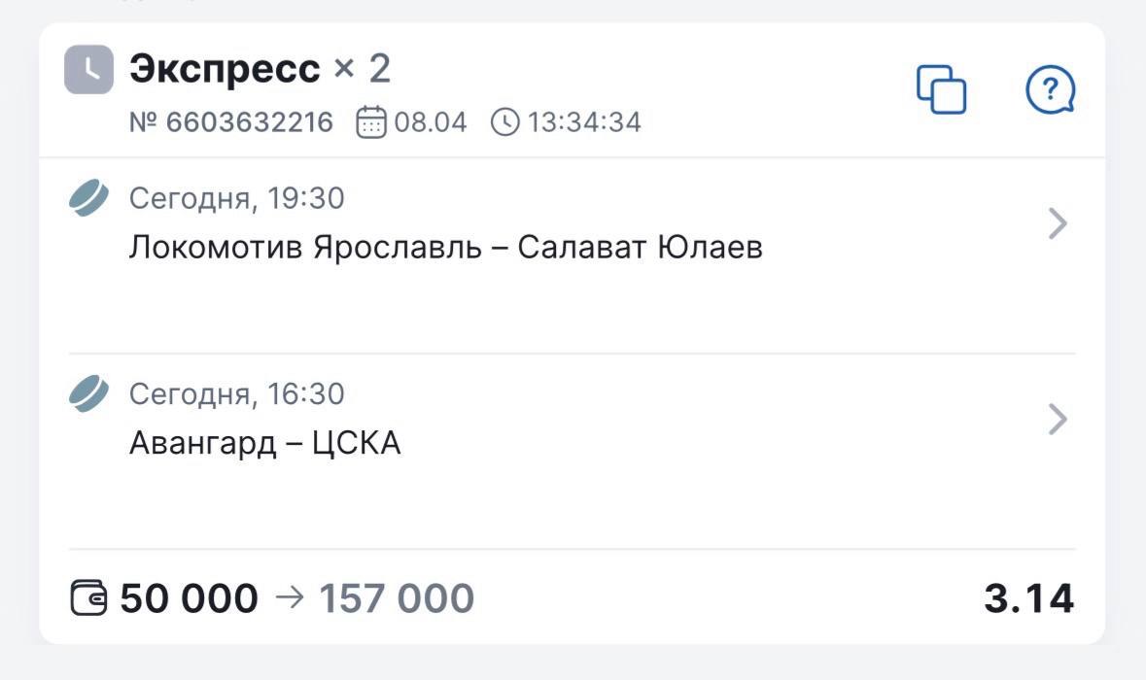Click the total odds 3.14

coord(1028,598)
